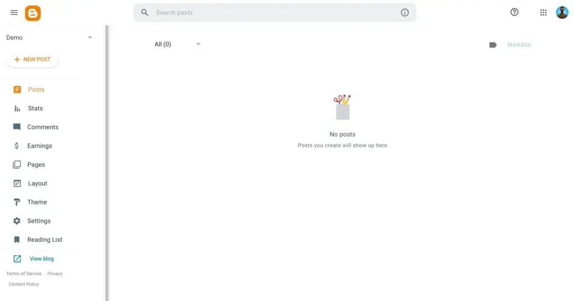The height and width of the screenshot is (301, 574).
Task: Click the search magnifier icon
Action: click(145, 12)
